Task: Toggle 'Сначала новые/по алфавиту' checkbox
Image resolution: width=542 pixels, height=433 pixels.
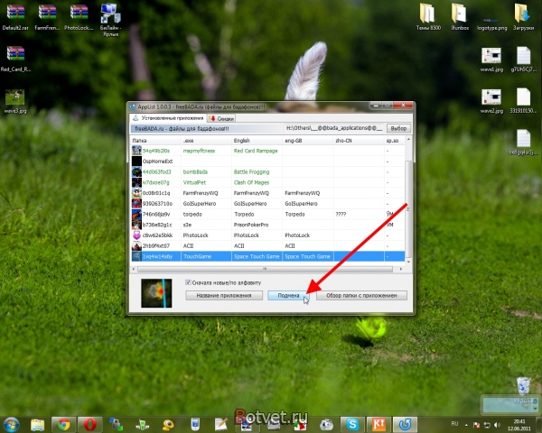Action: (189, 281)
